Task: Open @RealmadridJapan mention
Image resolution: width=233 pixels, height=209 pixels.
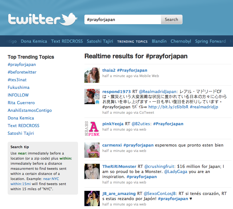Action: [158, 91]
